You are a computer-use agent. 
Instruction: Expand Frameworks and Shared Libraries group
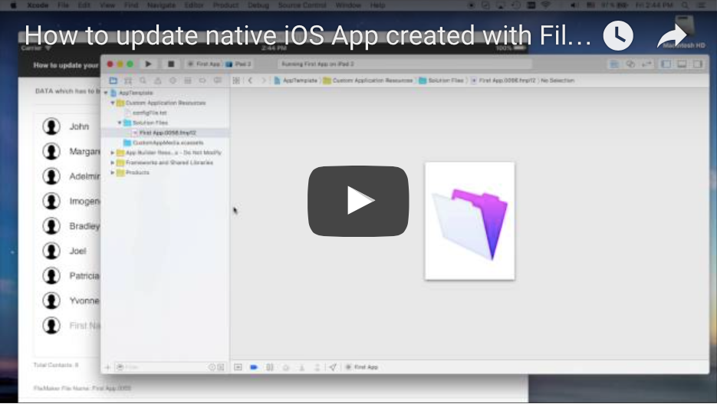[x=113, y=163]
